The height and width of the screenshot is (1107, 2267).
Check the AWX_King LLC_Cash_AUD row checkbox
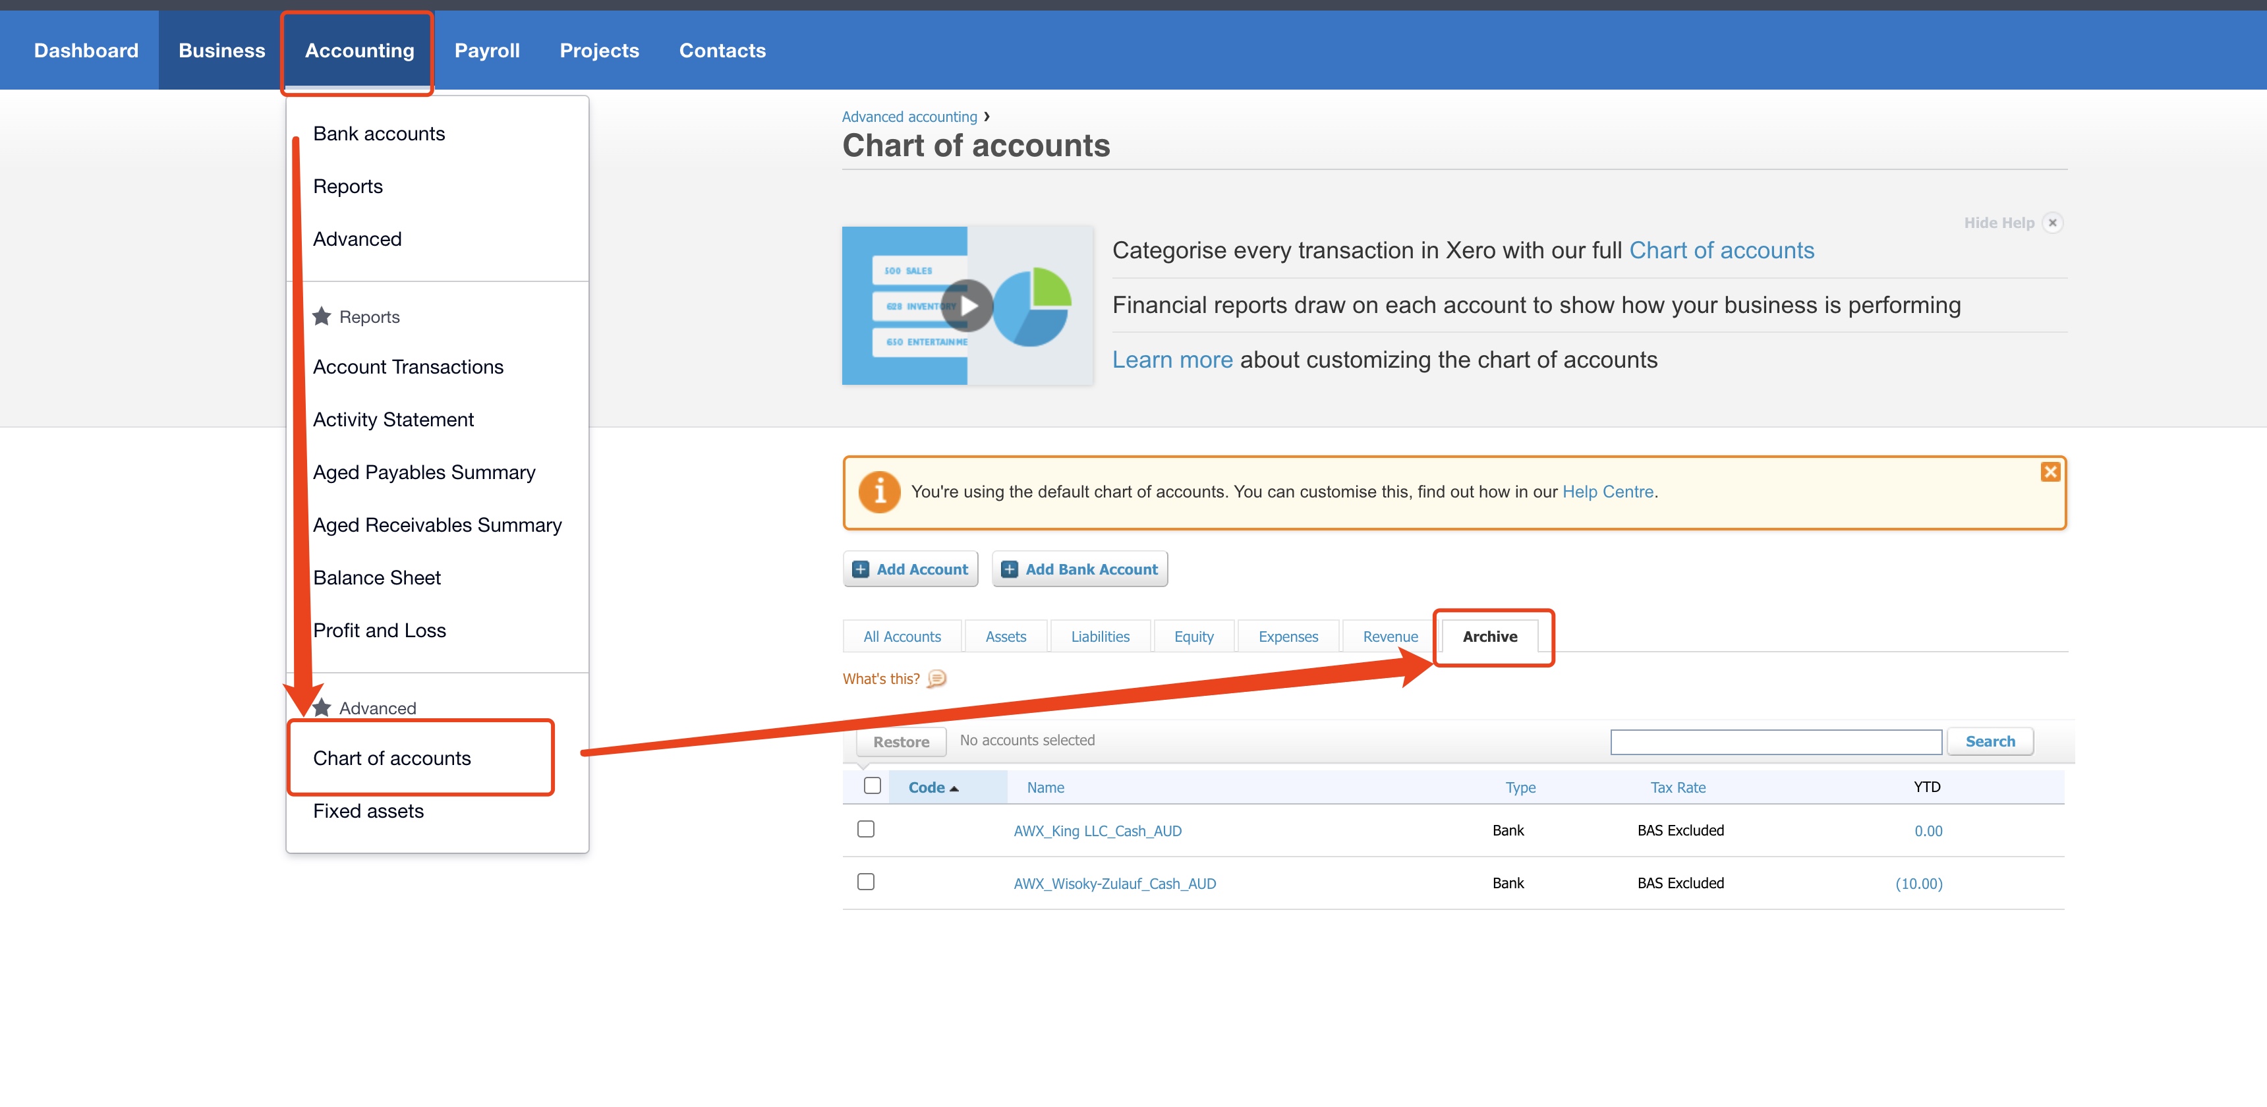[x=866, y=829]
